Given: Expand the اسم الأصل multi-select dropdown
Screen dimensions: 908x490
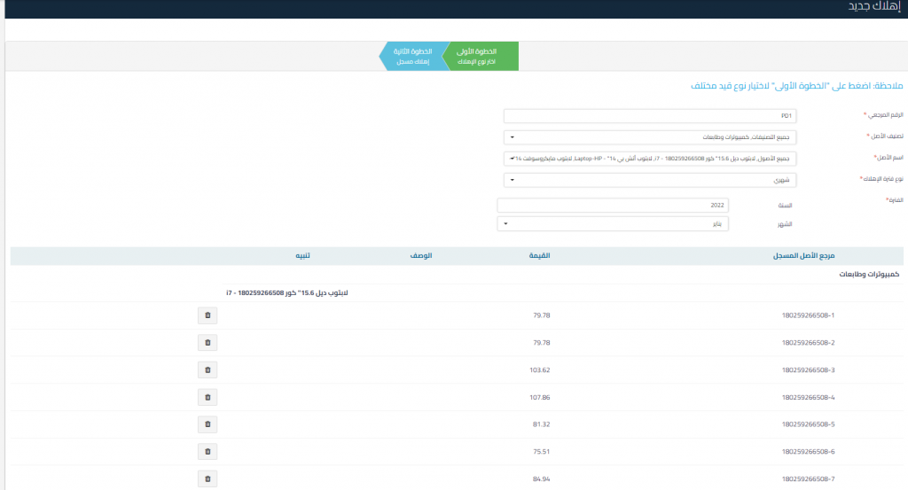Looking at the screenshot, I should tap(649, 159).
